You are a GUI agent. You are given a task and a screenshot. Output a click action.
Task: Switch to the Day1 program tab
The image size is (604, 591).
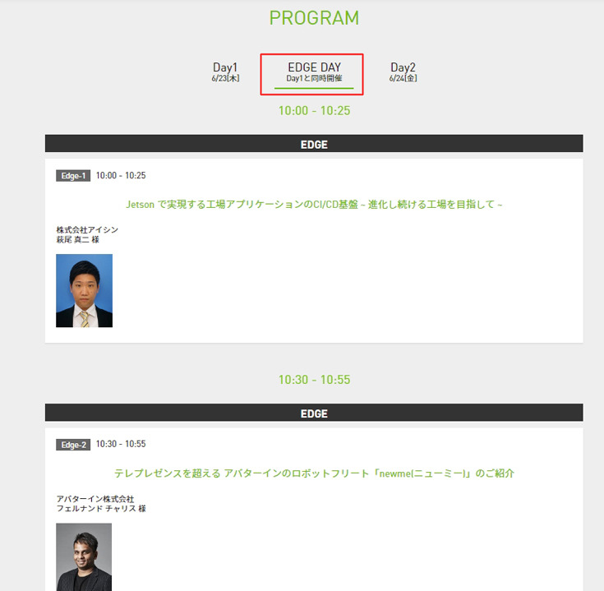pyautogui.click(x=225, y=72)
